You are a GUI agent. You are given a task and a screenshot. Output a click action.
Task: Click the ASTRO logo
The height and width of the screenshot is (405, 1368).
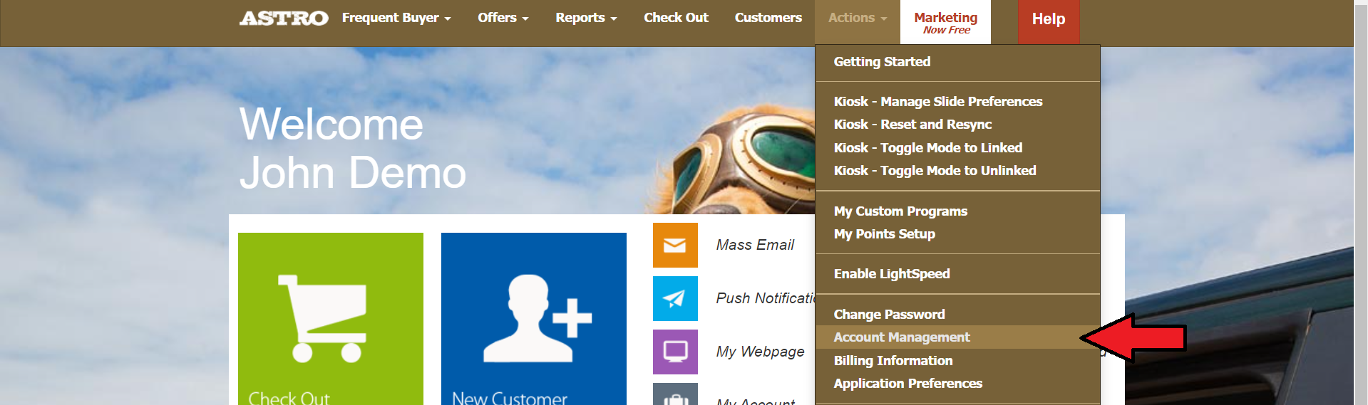click(x=284, y=19)
